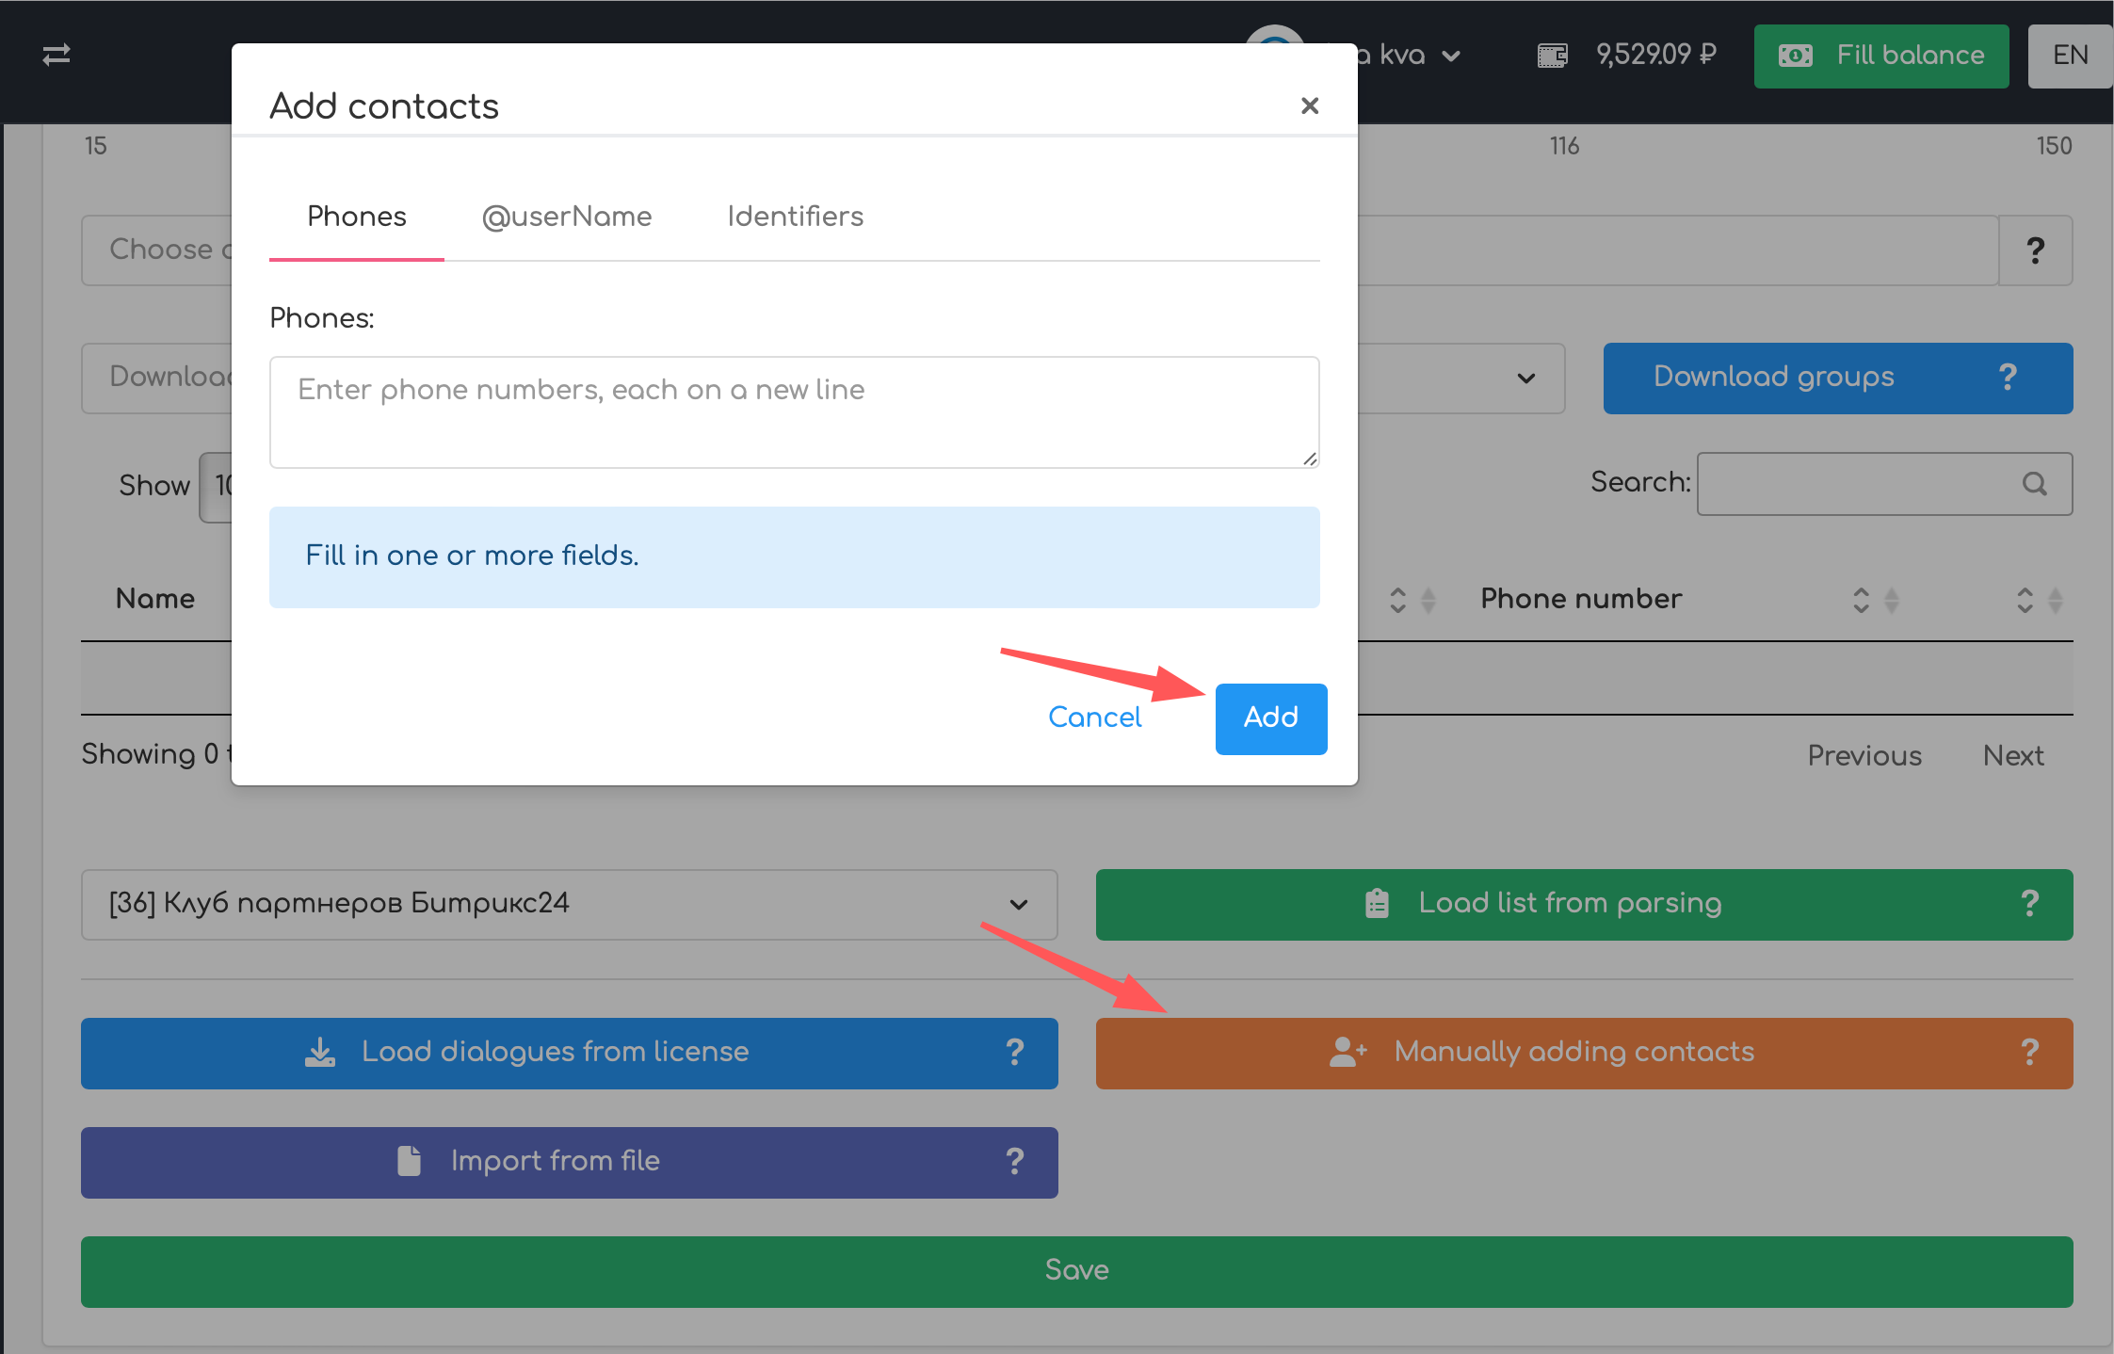This screenshot has width=2114, height=1354.
Task: Click the wallet balance icon
Action: point(1552,56)
